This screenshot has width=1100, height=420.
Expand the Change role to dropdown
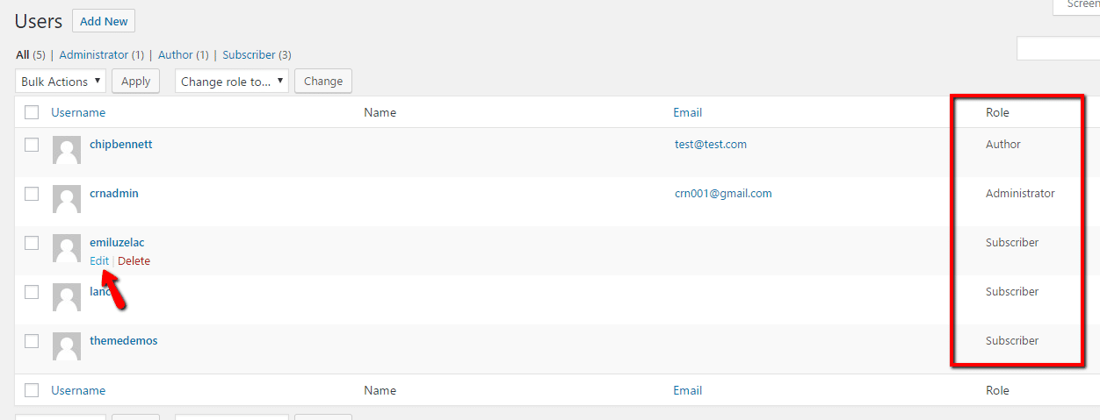tap(232, 82)
